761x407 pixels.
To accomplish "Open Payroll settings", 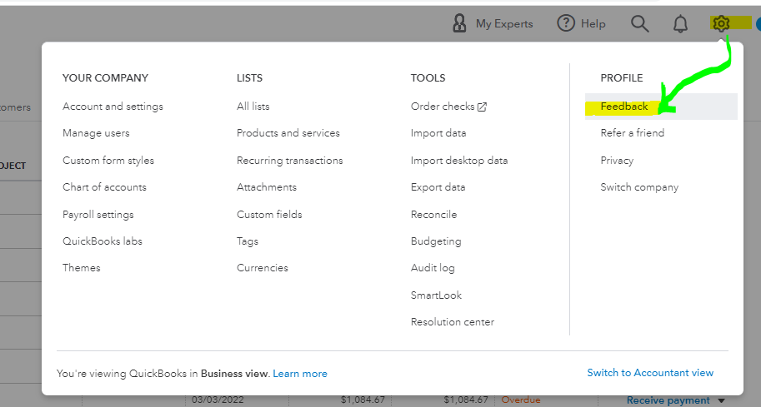I will pos(98,215).
